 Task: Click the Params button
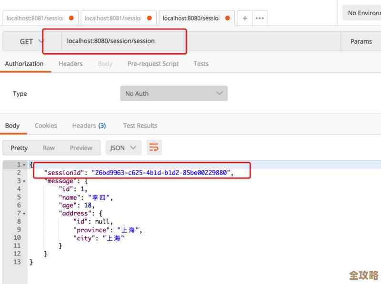(x=361, y=41)
